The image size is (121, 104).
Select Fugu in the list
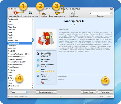click(19, 75)
